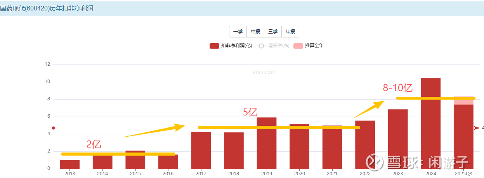
Task: Open the 三季 report tab
Action: [x=273, y=32]
